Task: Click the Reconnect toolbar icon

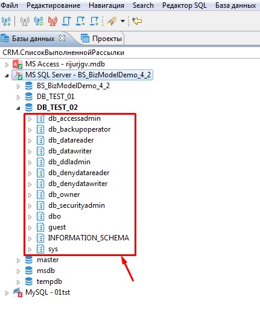Action: (39, 21)
